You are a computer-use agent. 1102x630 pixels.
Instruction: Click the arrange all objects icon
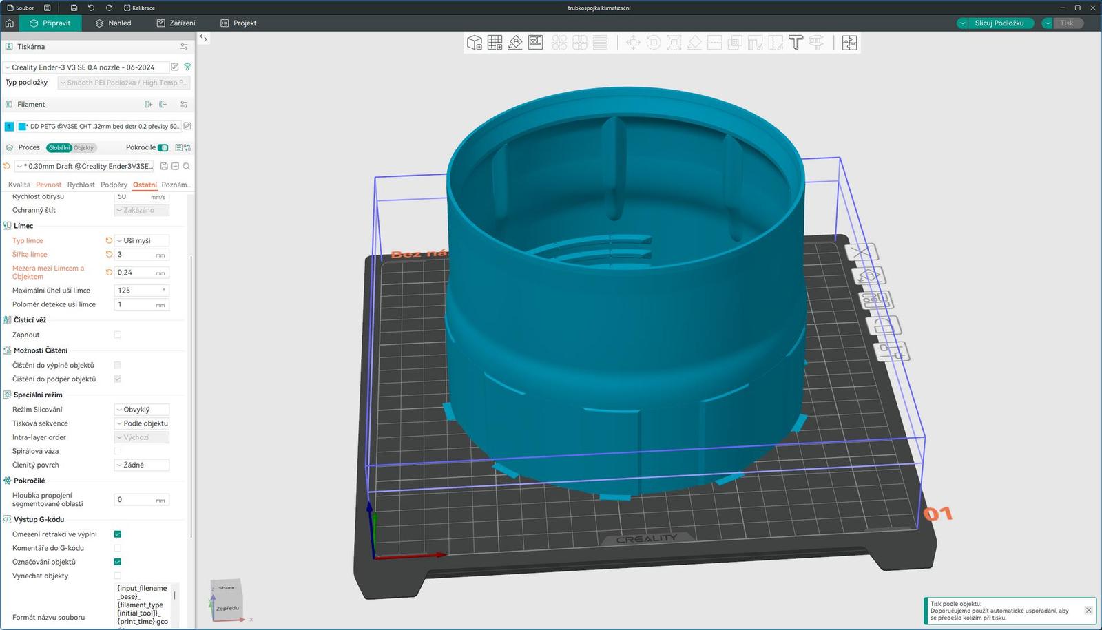tap(536, 43)
